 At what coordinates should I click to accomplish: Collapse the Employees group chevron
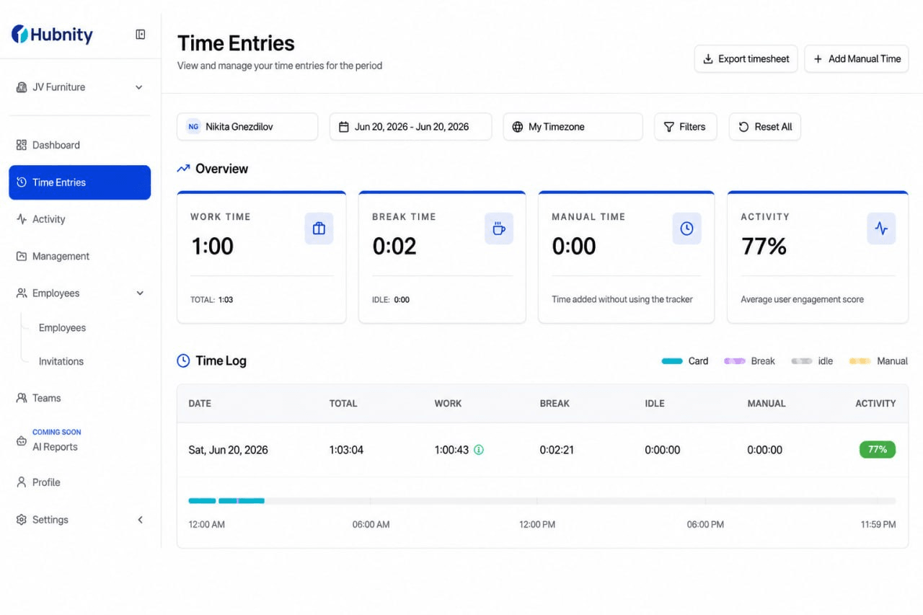[x=140, y=293]
